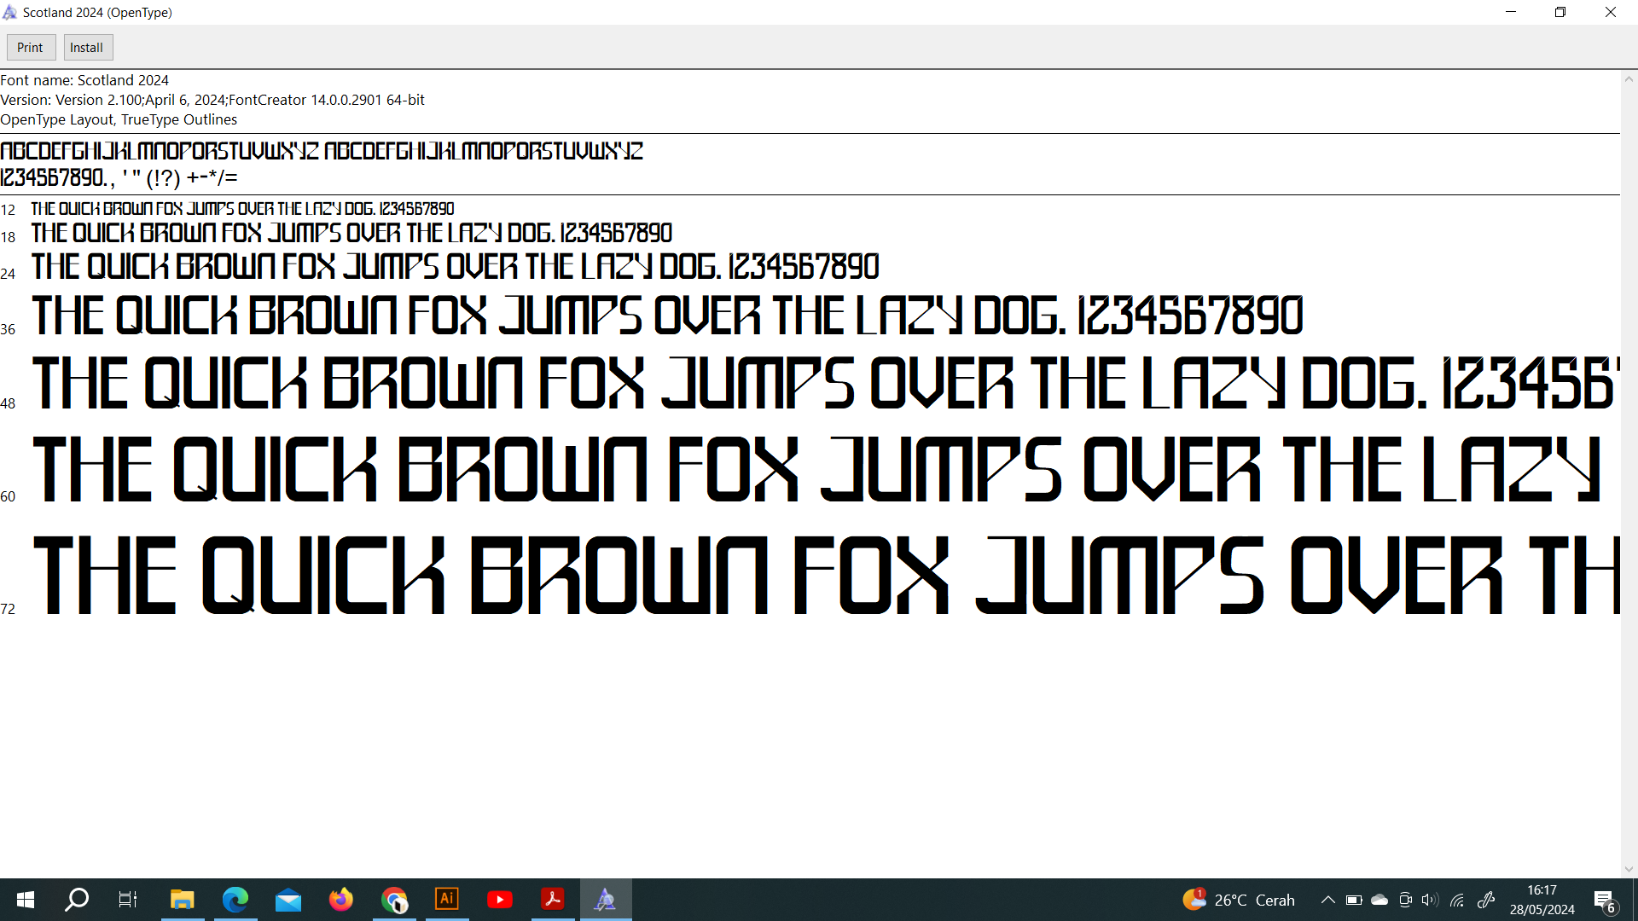This screenshot has width=1638, height=921.
Task: Open the notification center with 6 notifications
Action: point(1604,901)
